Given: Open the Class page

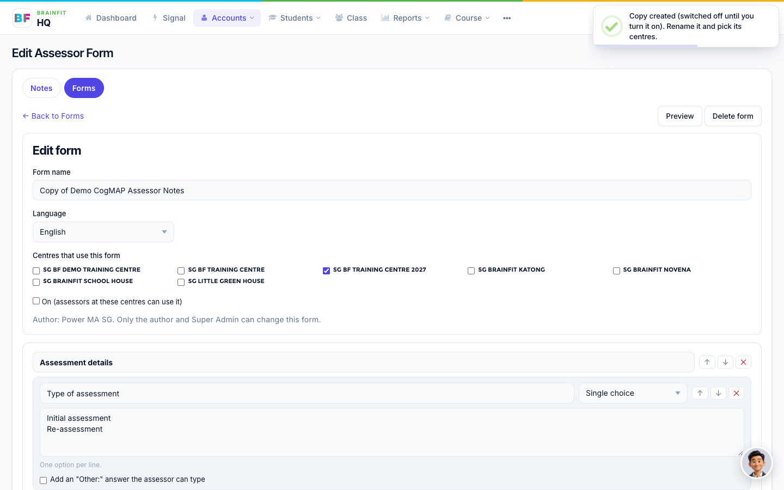Looking at the screenshot, I should pos(351,18).
